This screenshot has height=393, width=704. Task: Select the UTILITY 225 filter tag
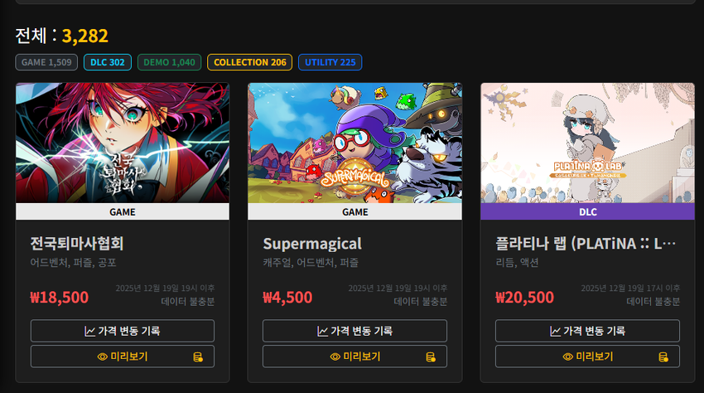click(330, 62)
